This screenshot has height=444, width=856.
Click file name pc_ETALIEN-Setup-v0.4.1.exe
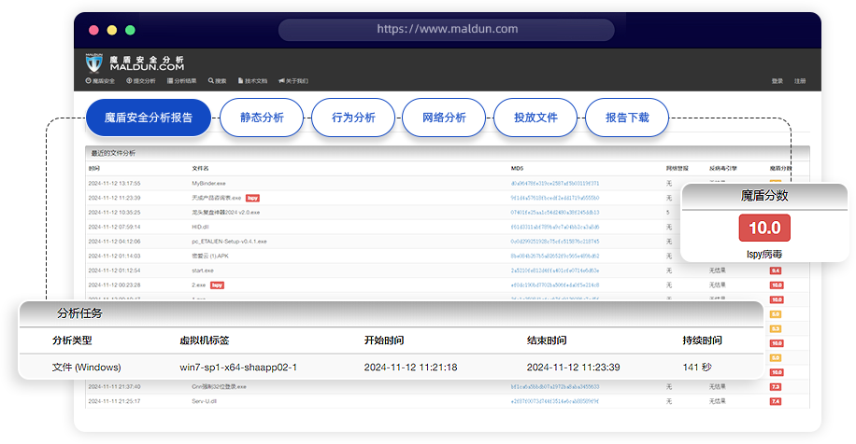click(229, 242)
